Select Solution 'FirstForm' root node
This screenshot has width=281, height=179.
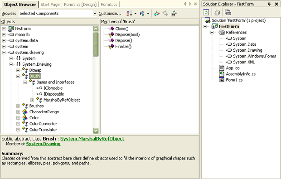coord(238,20)
